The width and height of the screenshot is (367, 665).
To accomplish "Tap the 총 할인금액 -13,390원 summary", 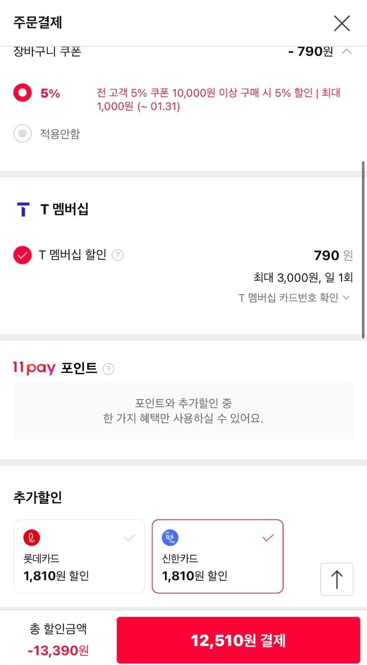I will coord(58,640).
